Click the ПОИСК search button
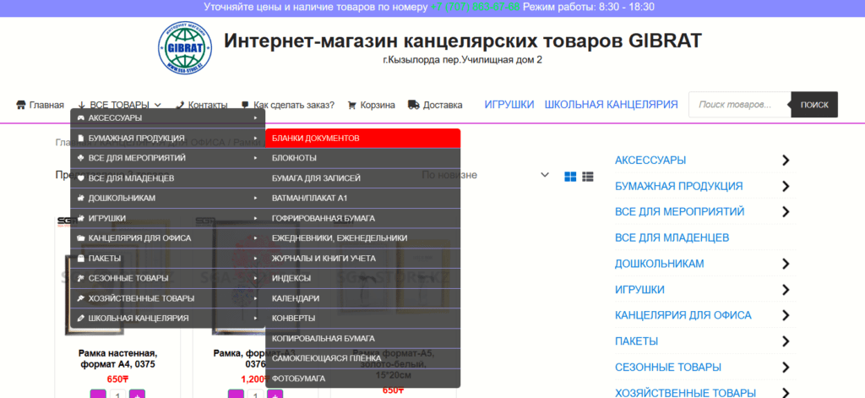 tap(814, 104)
